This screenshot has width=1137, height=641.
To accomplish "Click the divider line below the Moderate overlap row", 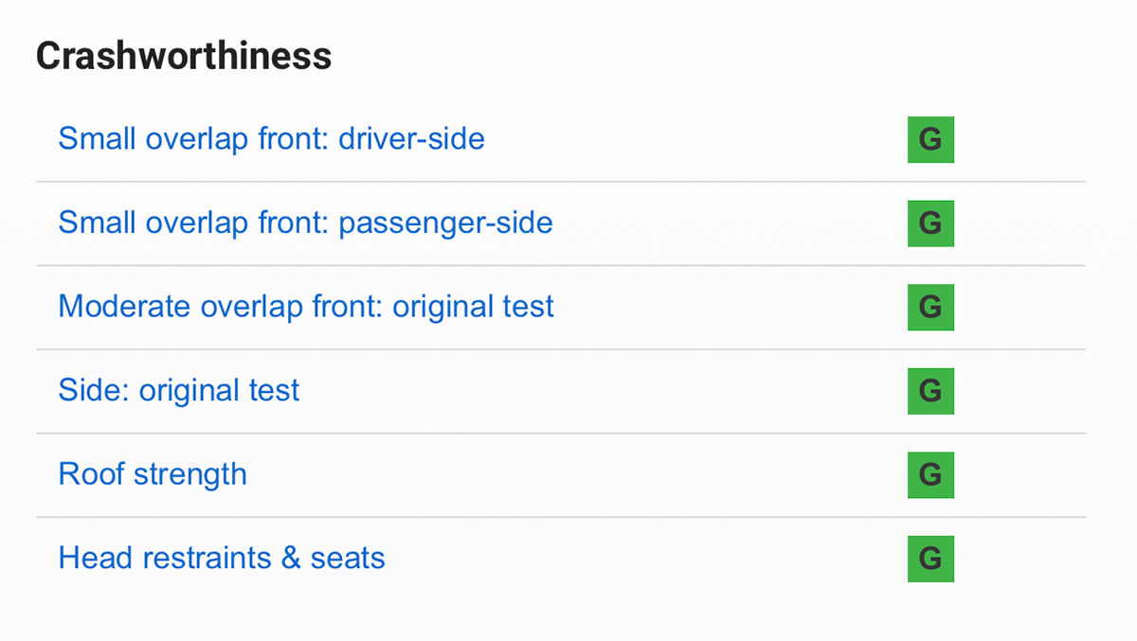I will 561,349.
